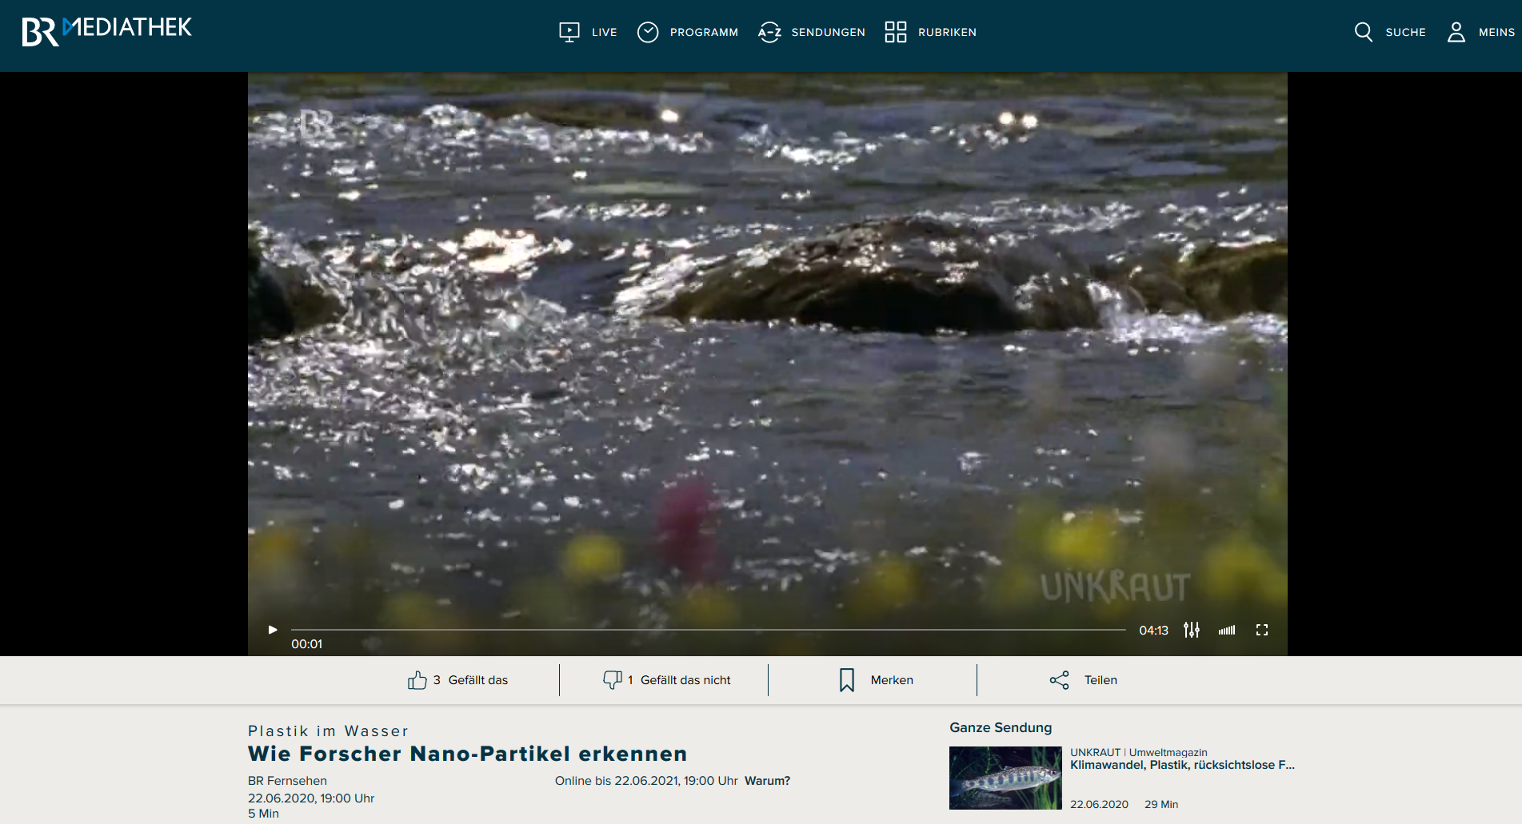1522x824 pixels.
Task: Open the BR Mediathek logo home link
Action: pyautogui.click(x=106, y=31)
